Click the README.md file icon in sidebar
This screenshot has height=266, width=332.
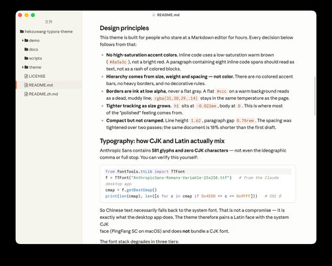(26, 85)
